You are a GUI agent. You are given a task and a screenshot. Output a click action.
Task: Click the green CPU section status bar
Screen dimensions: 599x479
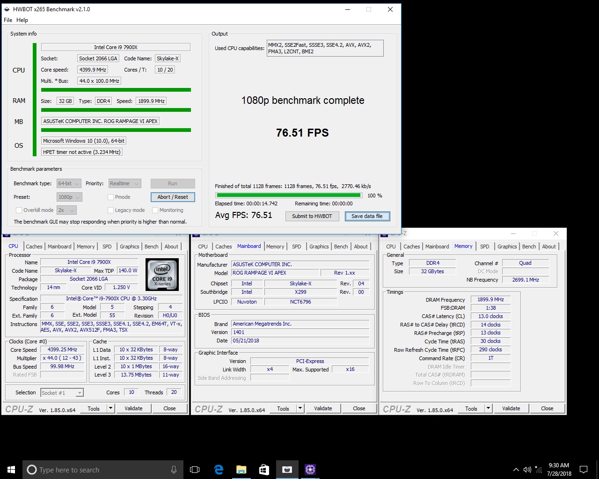(116, 90)
